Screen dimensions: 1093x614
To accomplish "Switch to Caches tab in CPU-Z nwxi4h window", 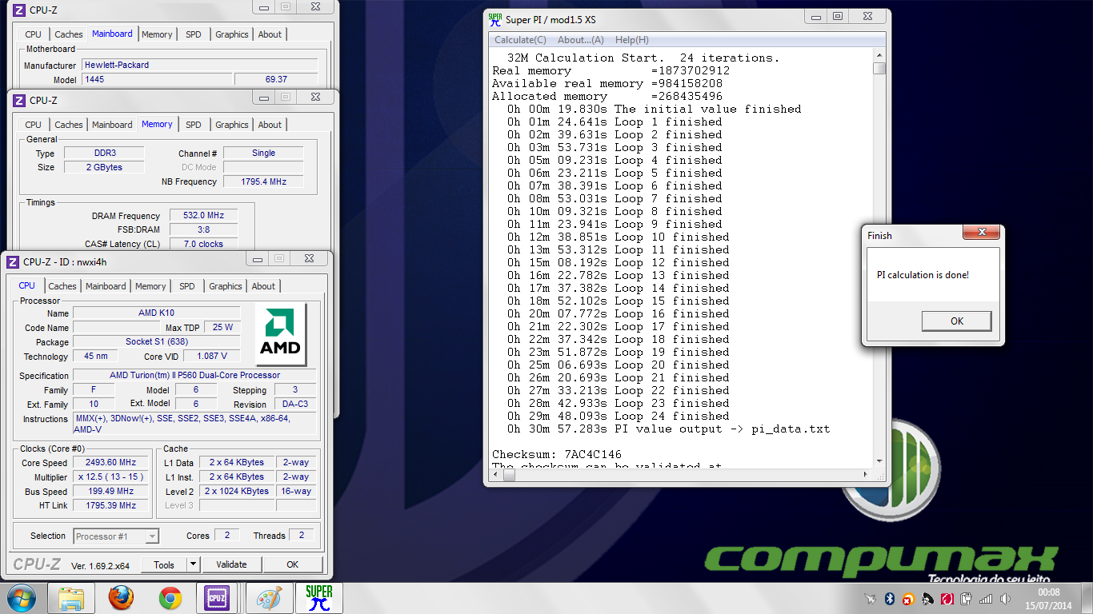I will 62,286.
